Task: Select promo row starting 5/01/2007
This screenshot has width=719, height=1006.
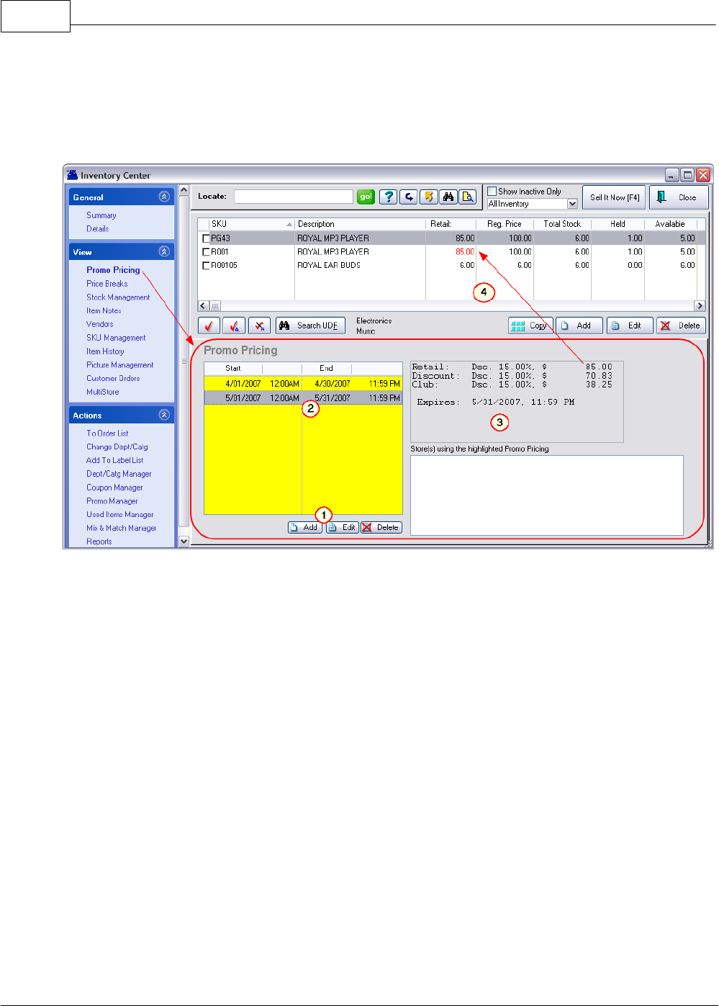Action: 303,398
